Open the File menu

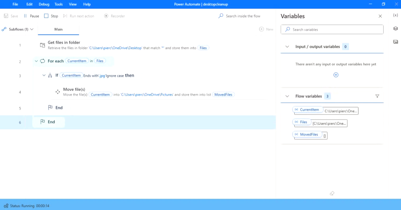(x=15, y=4)
